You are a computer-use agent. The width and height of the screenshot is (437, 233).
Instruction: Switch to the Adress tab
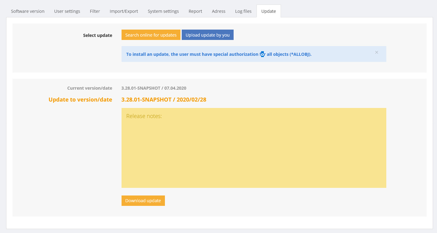(219, 11)
